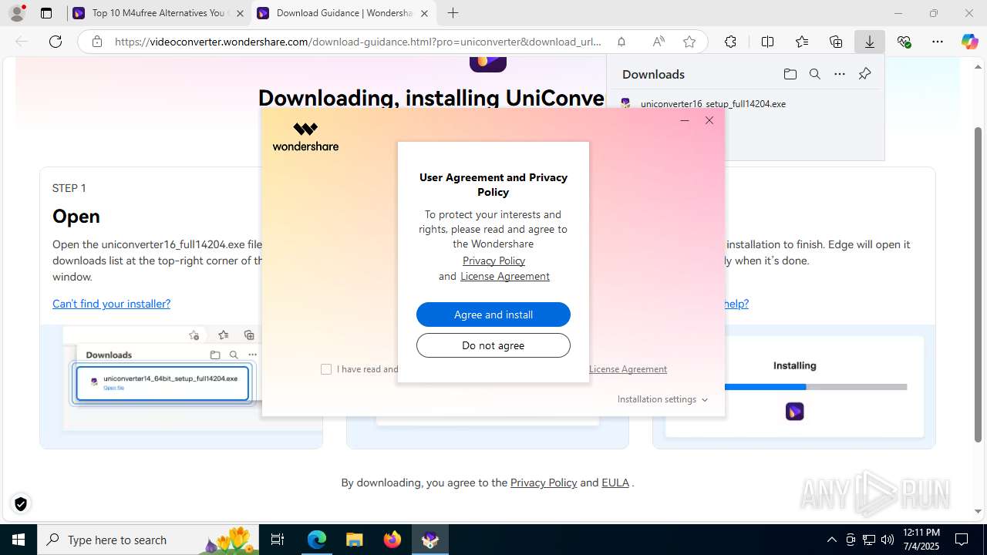Open more options in Downloads panel
The width and height of the screenshot is (987, 555).
[840, 74]
